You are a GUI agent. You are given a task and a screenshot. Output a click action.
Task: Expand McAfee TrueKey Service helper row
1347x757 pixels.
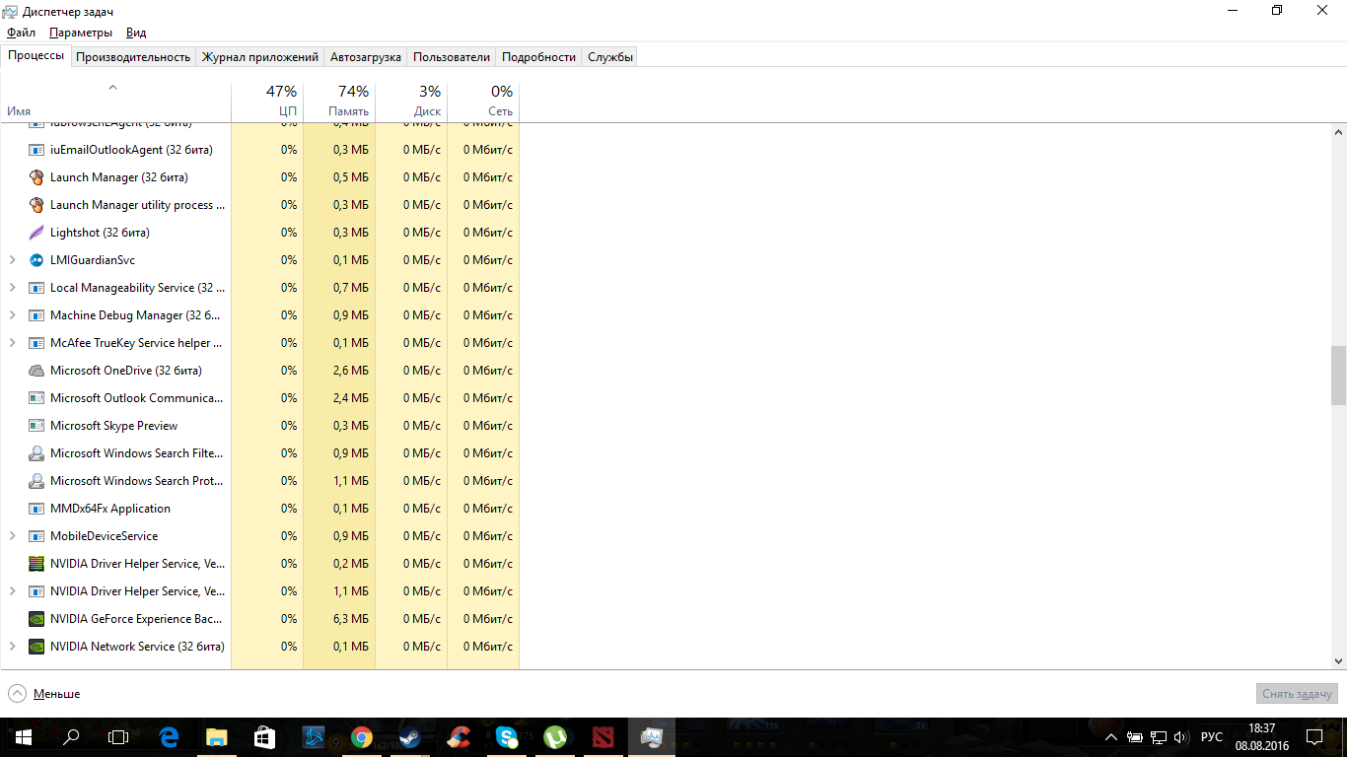tap(12, 343)
